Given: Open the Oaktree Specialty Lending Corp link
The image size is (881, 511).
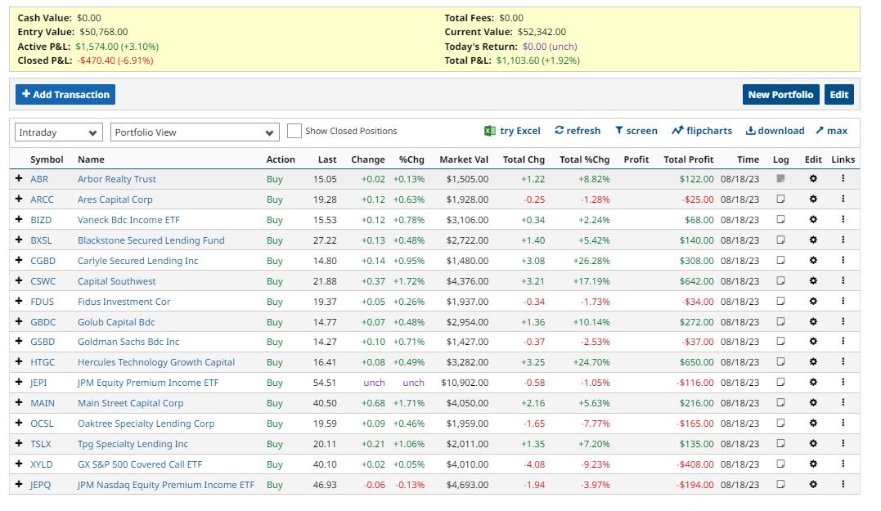Looking at the screenshot, I should click(x=146, y=424).
